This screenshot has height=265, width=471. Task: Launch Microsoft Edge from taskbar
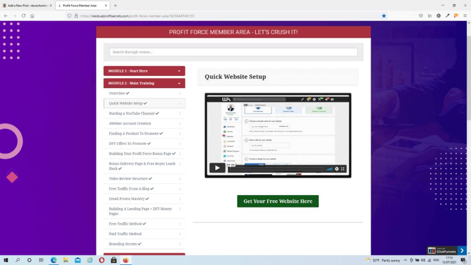point(54,260)
